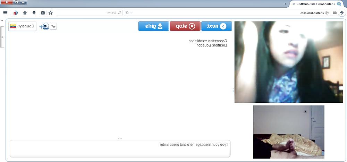Focus the 'Type your message here' box
The image size is (347, 162).
[120, 148]
